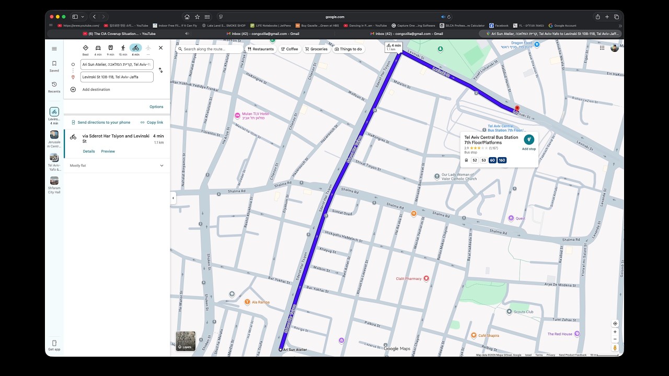Select Flights travel mode
The height and width of the screenshot is (376, 669).
click(x=148, y=50)
